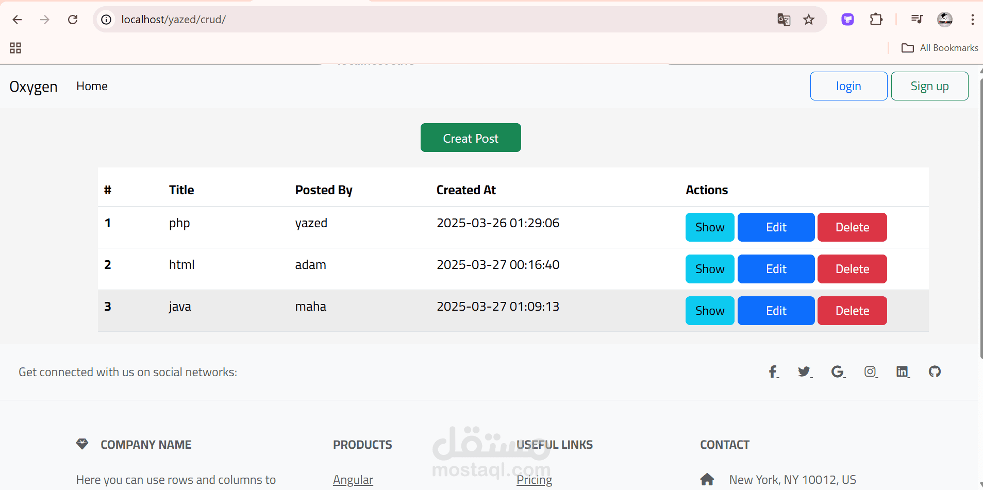Click the title cell 'java'
Screen dimensions: 983x490
point(180,307)
